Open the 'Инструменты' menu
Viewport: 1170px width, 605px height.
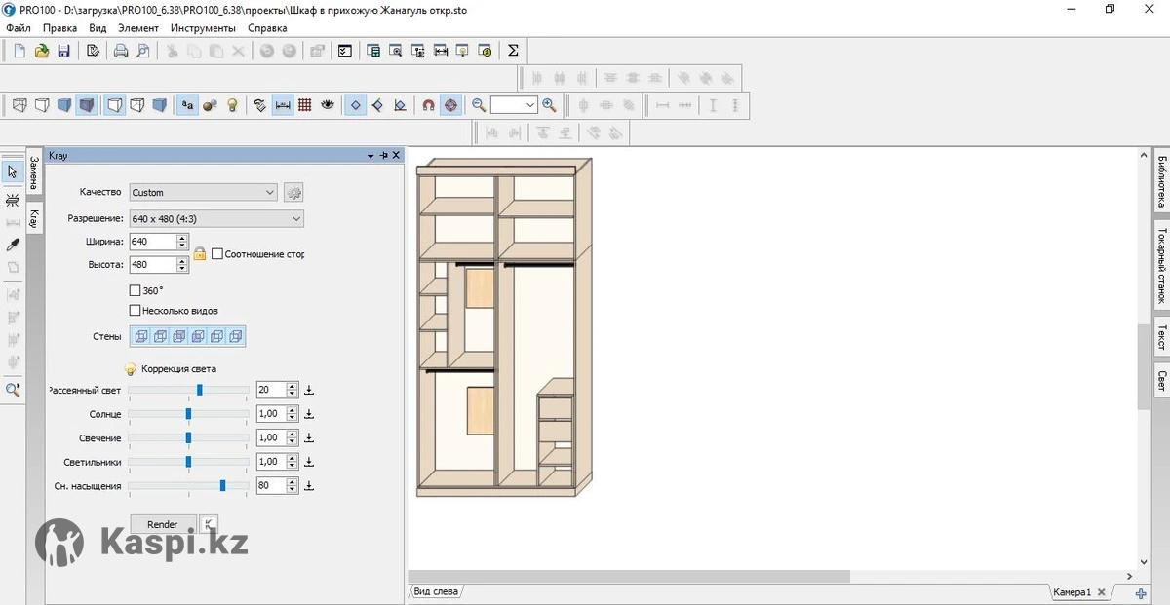tap(203, 28)
